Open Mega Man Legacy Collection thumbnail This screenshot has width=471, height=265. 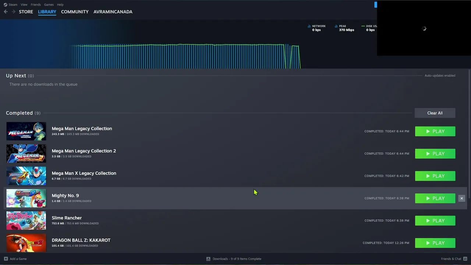click(x=26, y=131)
